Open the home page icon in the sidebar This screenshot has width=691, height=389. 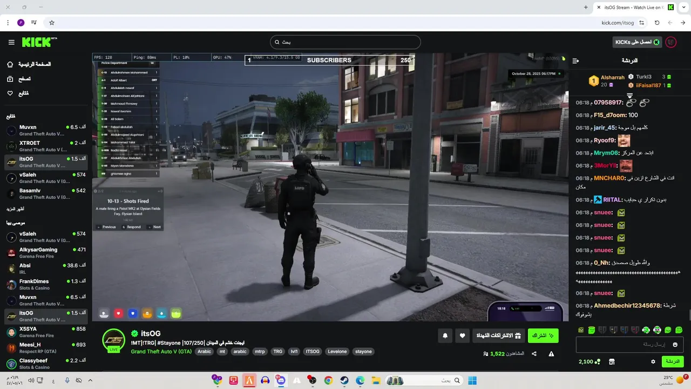10,64
